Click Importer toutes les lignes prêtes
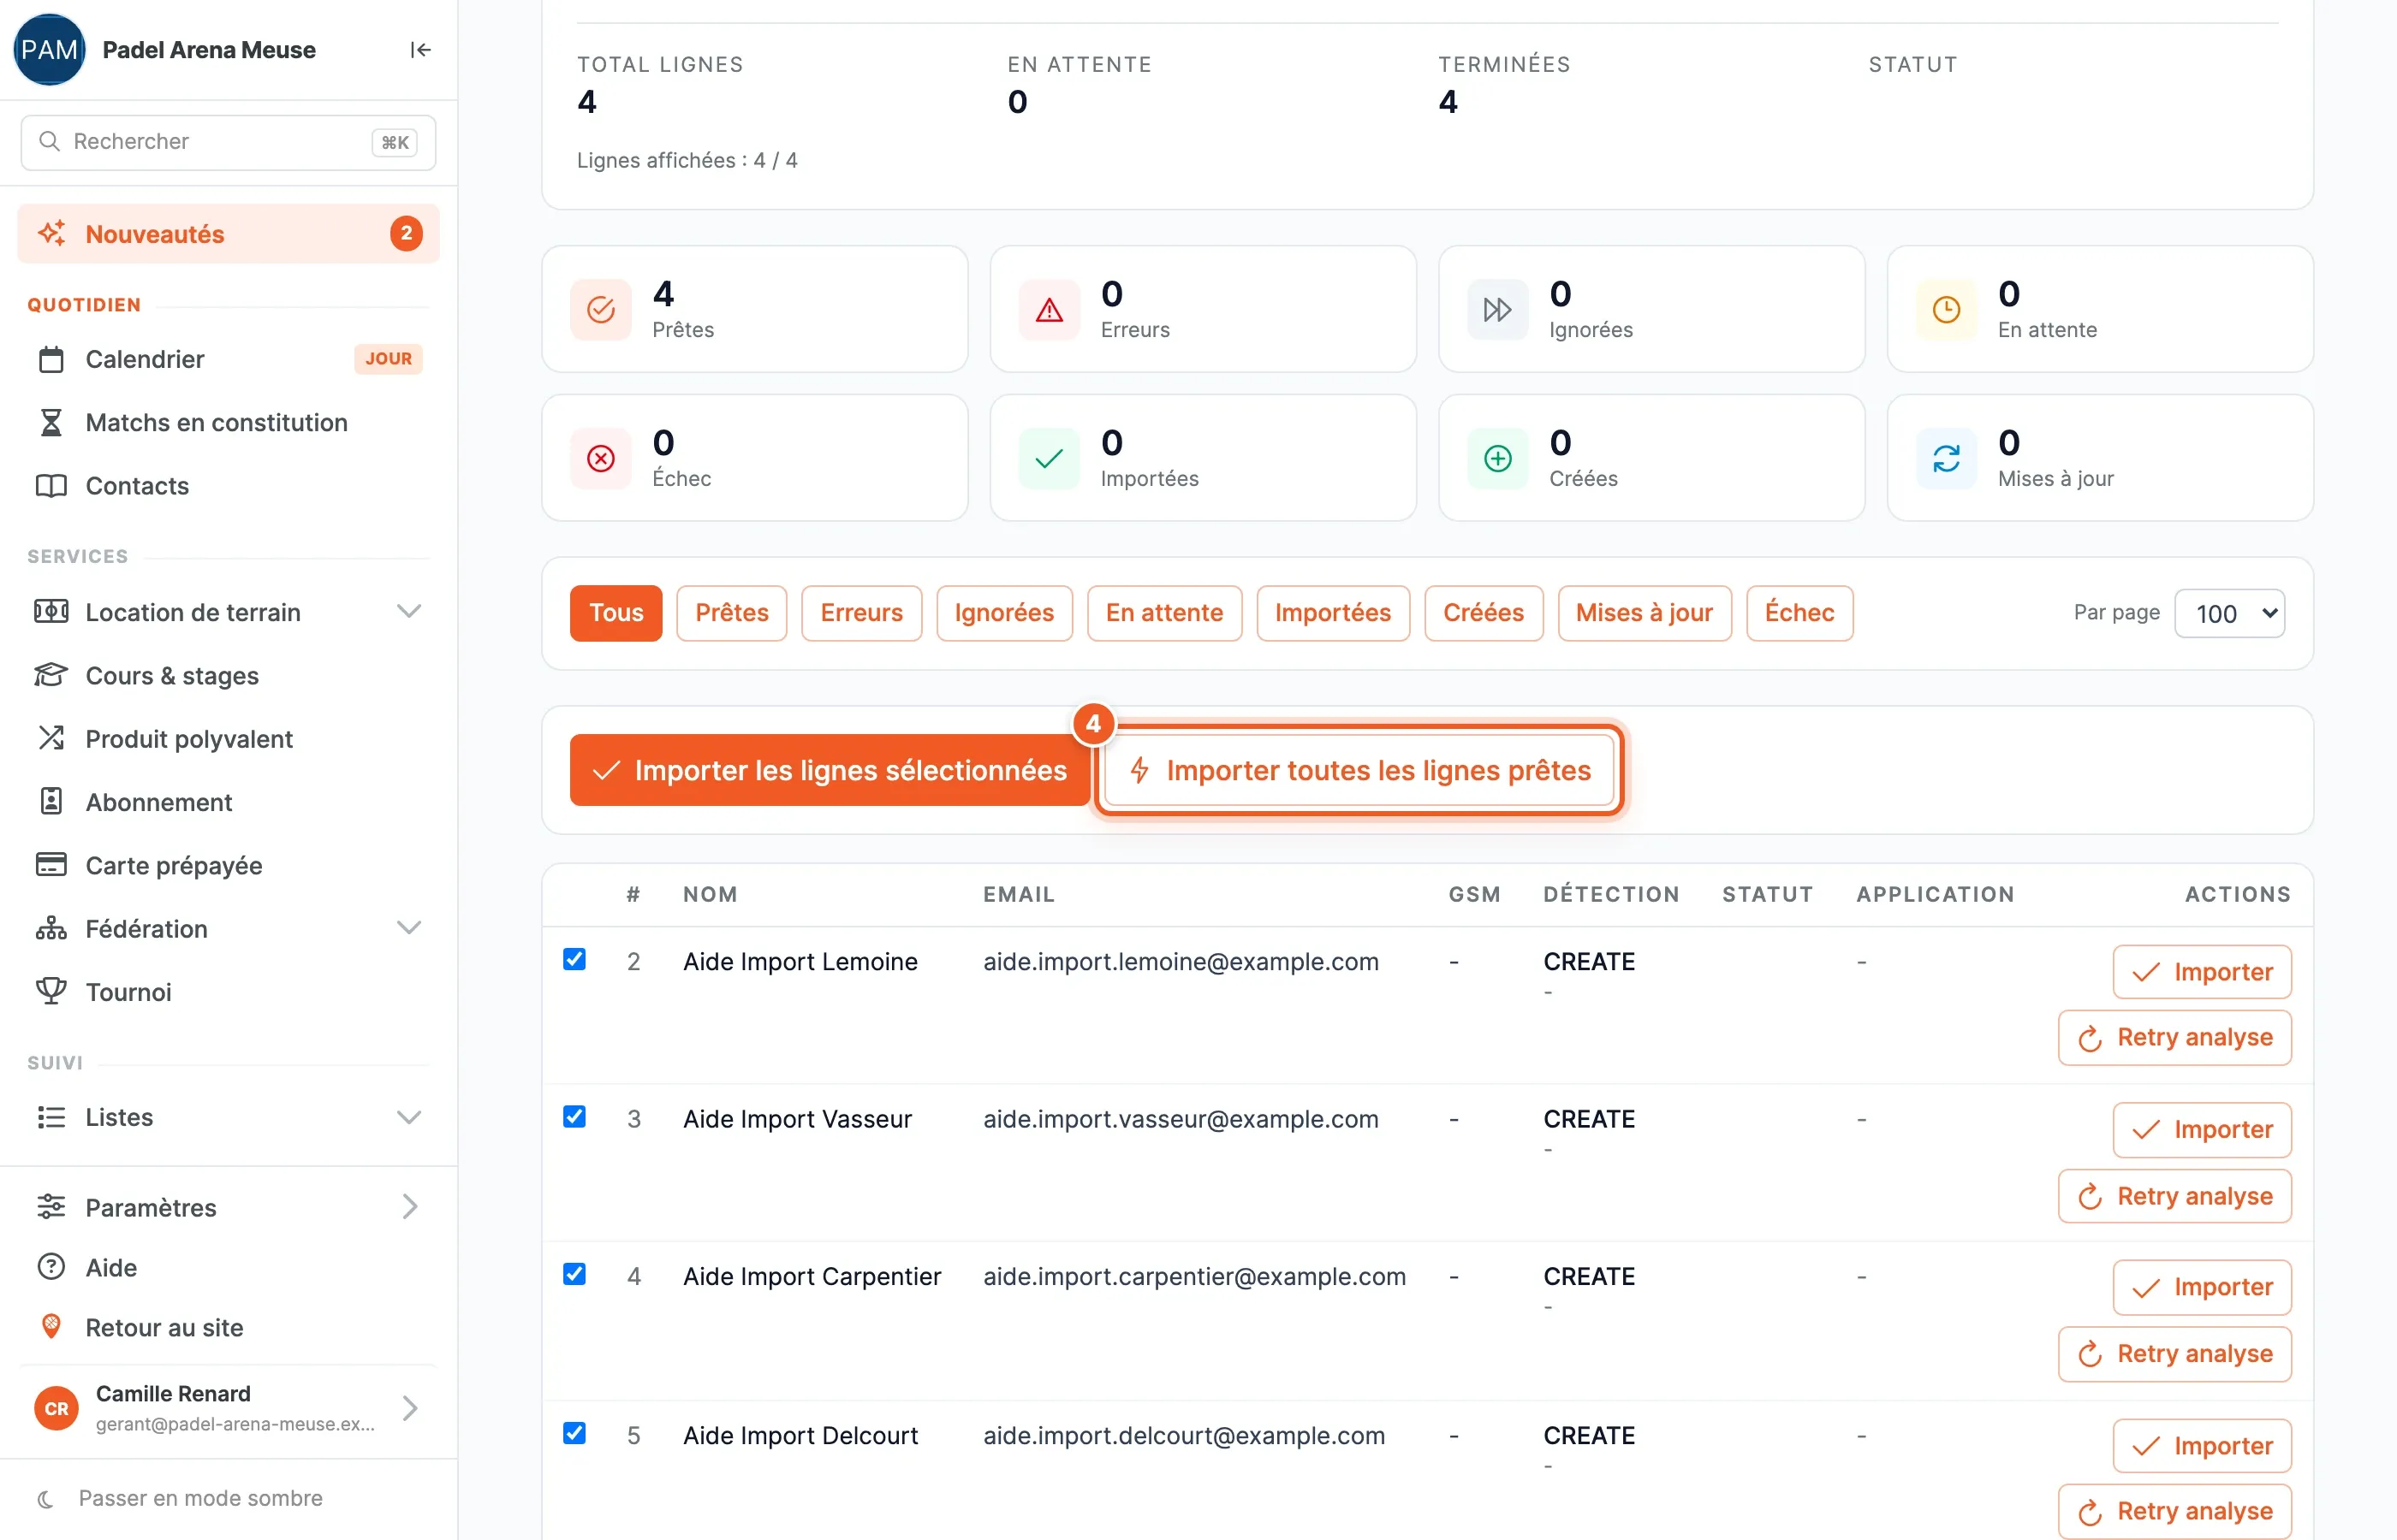The width and height of the screenshot is (2397, 1540). 1359,770
